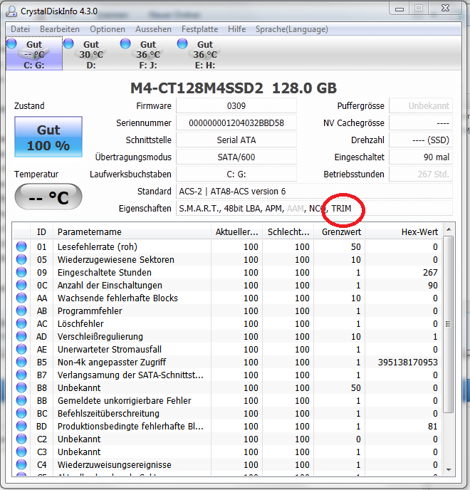Click the Parametername column header

[x=132, y=232]
